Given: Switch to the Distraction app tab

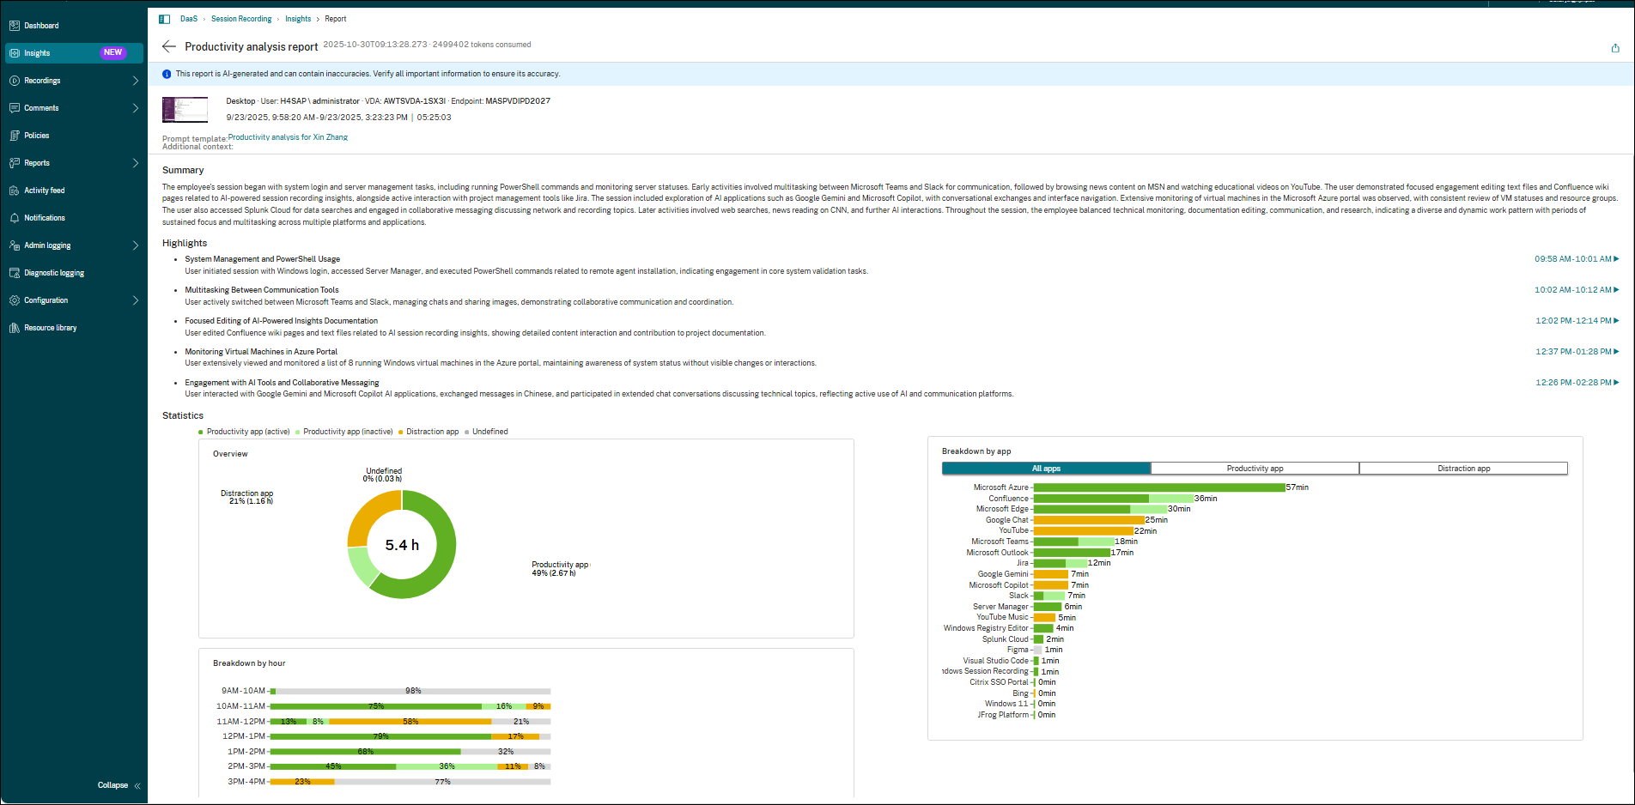Looking at the screenshot, I should click(x=1463, y=469).
